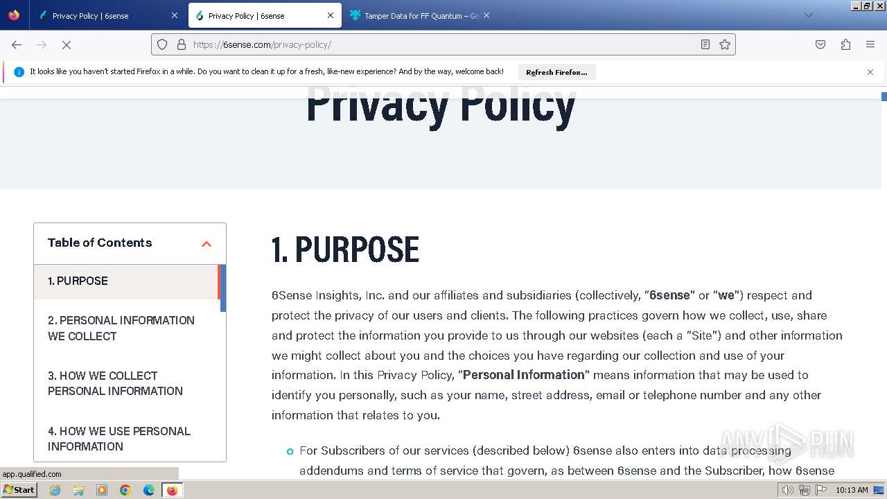
Task: Open the Windows Start menu
Action: coord(19,489)
